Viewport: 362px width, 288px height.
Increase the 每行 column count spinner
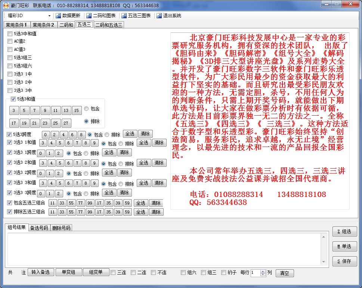pos(263,271)
